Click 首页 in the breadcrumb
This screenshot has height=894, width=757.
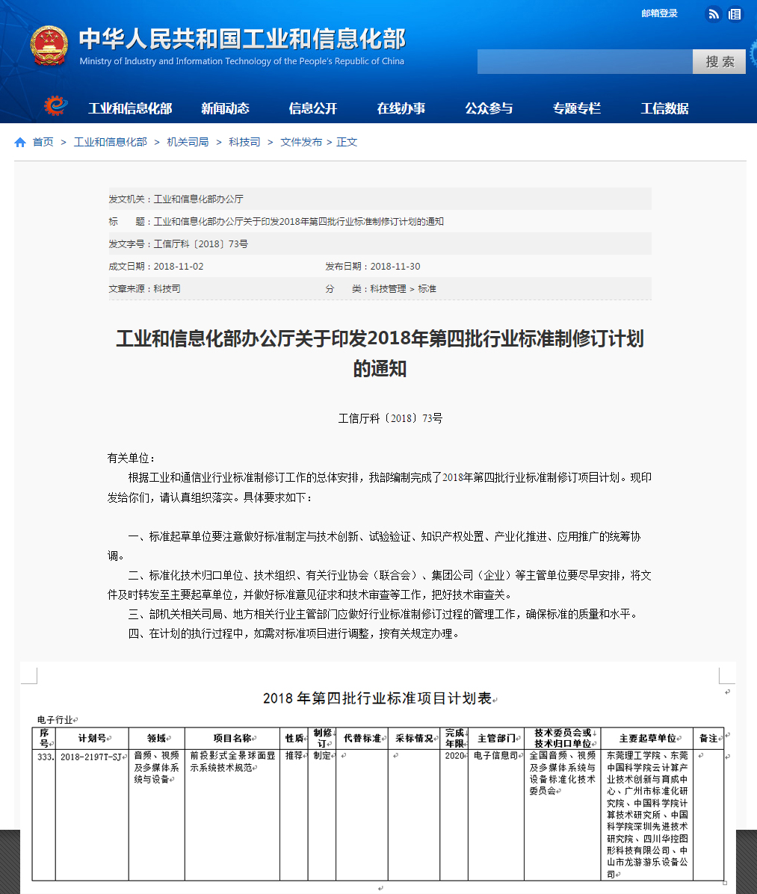tap(43, 142)
